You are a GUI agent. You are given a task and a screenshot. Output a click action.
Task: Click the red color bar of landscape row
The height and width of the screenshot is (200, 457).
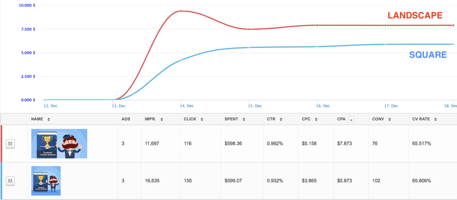click(1, 144)
